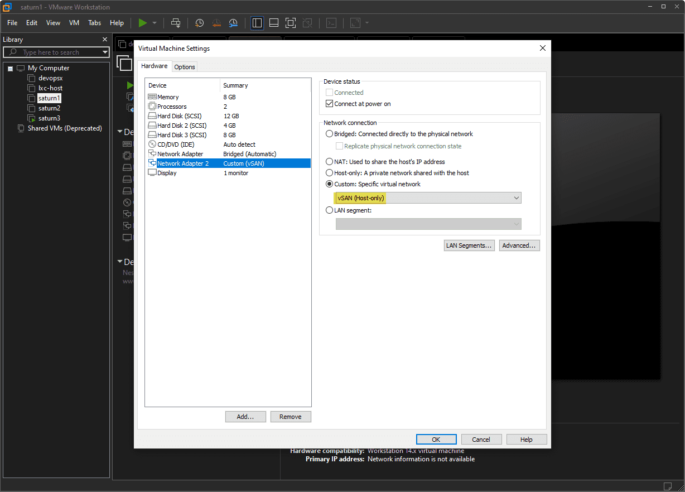Open the power options dropdown arrow

(x=155, y=23)
